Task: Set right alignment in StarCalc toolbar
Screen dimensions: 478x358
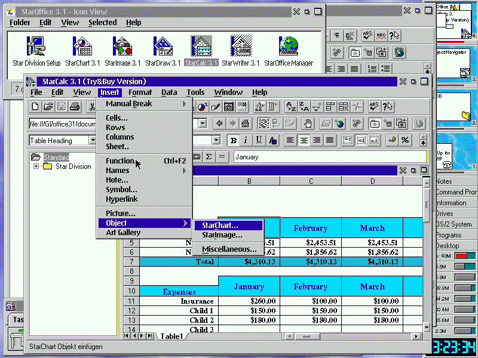Action: click(x=317, y=140)
